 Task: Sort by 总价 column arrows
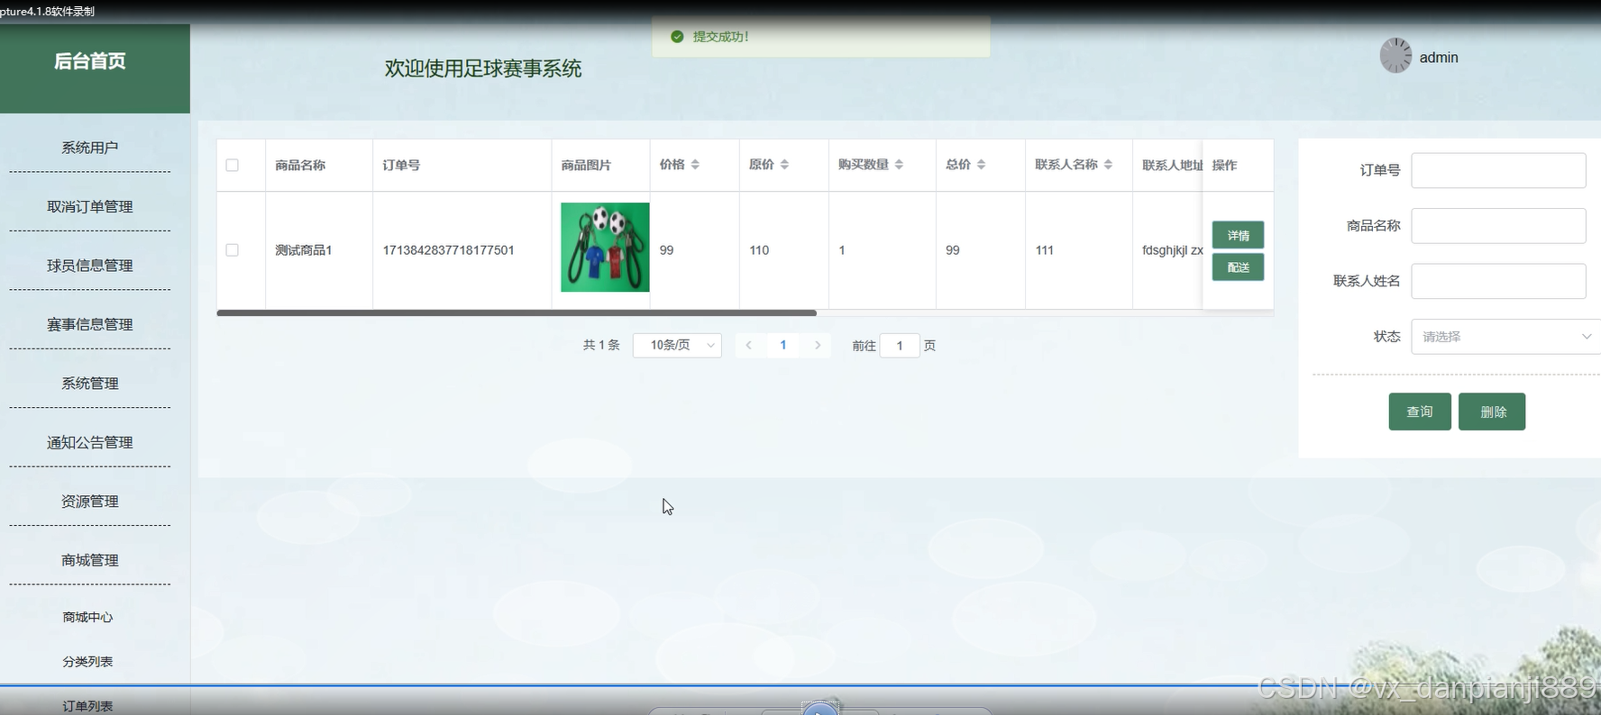tap(981, 165)
